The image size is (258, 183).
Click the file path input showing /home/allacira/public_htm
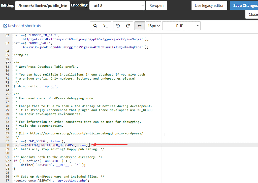click(x=42, y=5)
